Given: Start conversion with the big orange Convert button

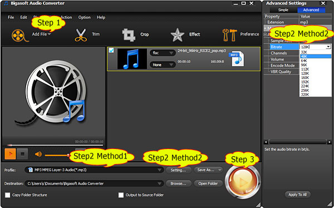Looking at the screenshot, I should click(x=242, y=182).
